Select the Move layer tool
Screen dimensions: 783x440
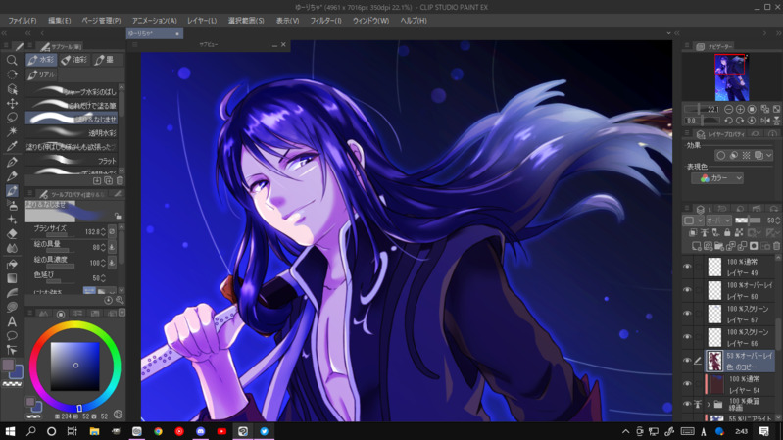tap(12, 103)
